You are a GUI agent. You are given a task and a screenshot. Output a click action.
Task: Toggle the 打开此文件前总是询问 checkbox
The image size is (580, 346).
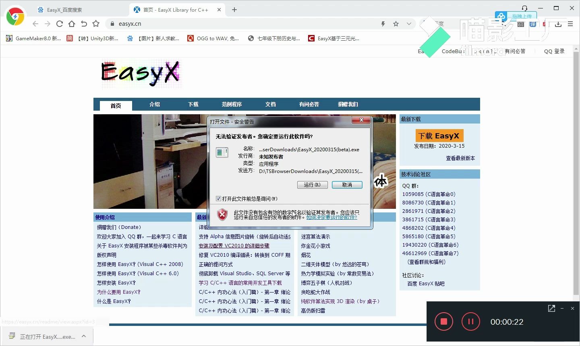coord(218,199)
